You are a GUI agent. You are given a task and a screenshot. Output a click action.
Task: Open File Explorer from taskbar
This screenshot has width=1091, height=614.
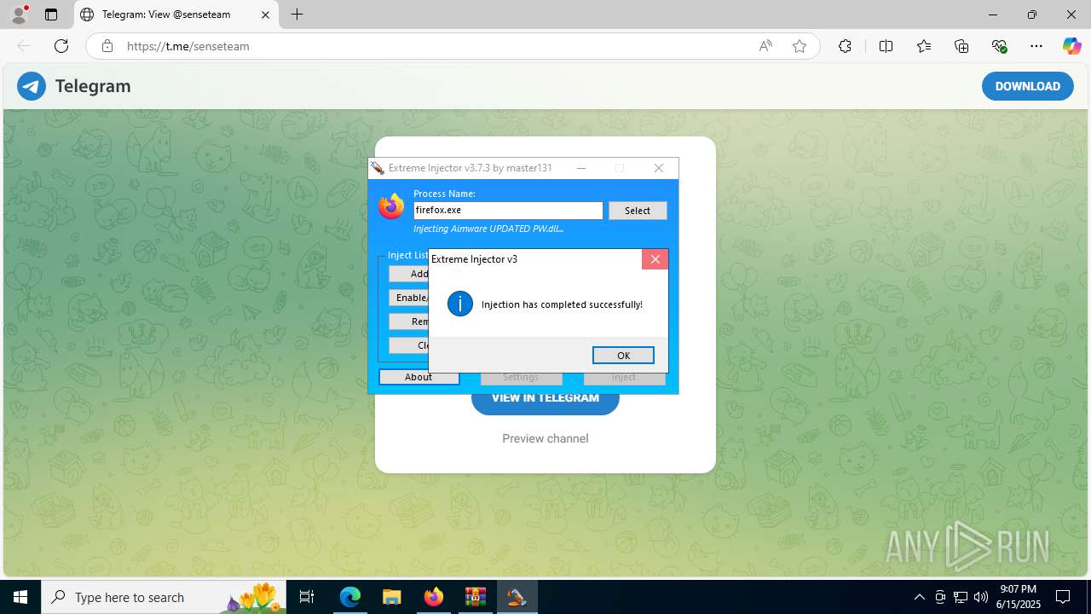(391, 597)
